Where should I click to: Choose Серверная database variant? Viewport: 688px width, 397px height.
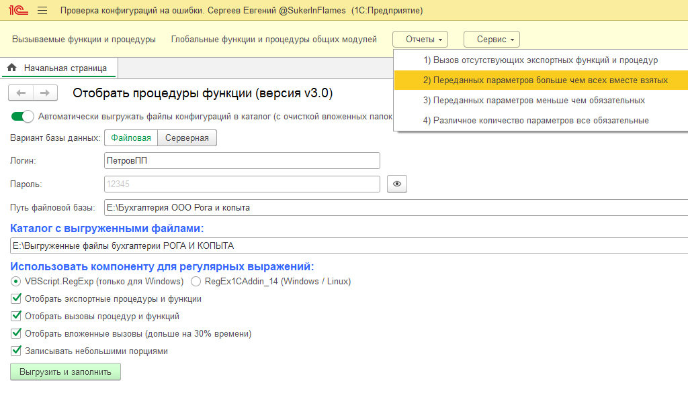(187, 138)
